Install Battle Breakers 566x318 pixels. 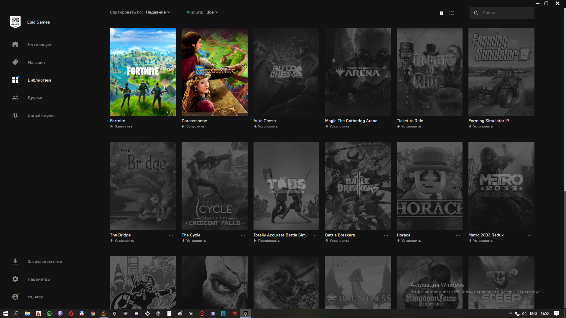[337, 241]
